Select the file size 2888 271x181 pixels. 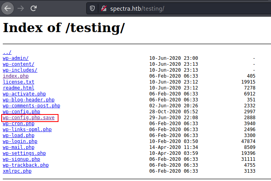(250, 118)
